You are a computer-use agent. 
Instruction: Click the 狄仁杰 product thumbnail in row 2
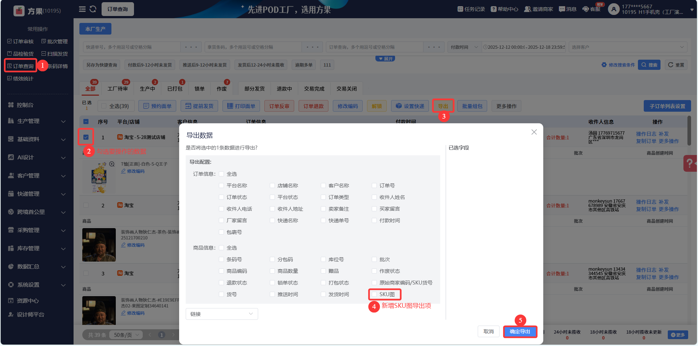[x=99, y=245]
